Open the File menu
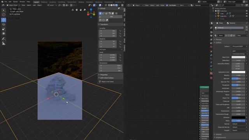The image size is (249, 140). click(x=6, y=2)
